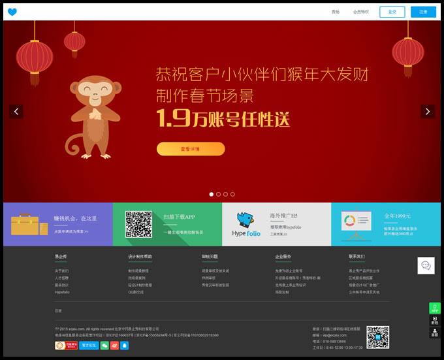Open 服务协议 footer link
This screenshot has height=360, width=444.
tap(62, 286)
